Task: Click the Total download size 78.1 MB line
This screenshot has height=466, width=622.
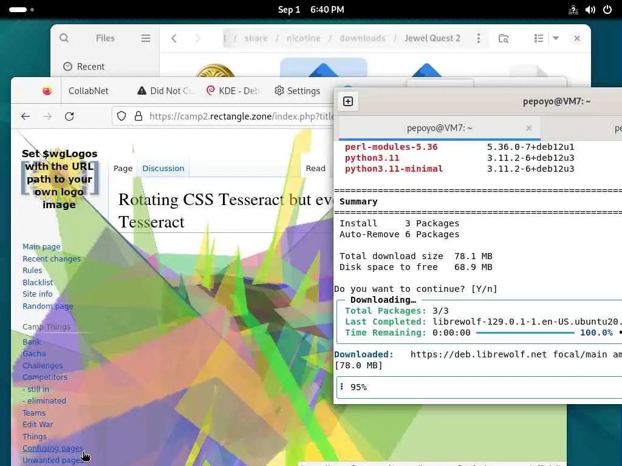Action: (x=415, y=256)
